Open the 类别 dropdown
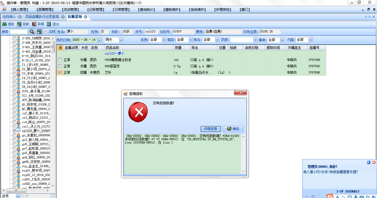377x198 pixels. [x=164, y=40]
